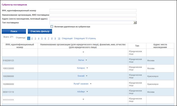
Task: Go to page 3
Action: [x=35, y=38]
